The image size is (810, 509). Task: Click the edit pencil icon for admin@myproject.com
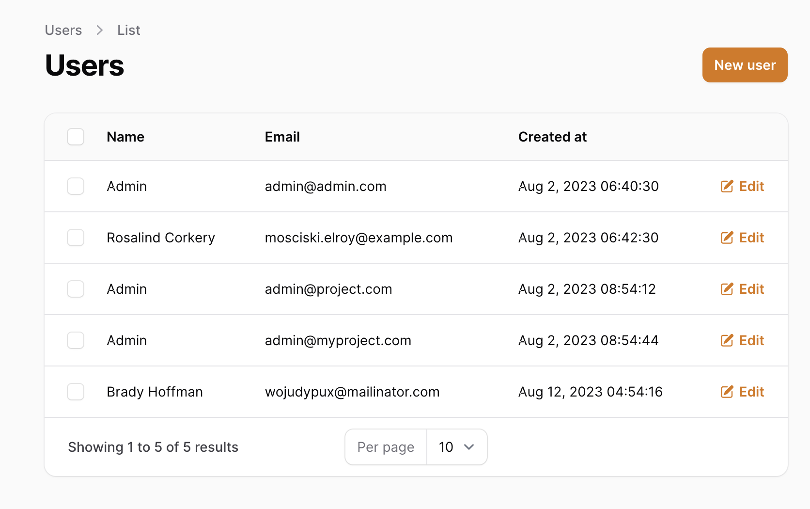[727, 340]
